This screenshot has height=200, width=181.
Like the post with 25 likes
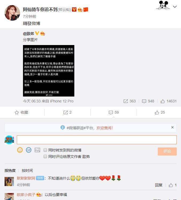(160, 112)
